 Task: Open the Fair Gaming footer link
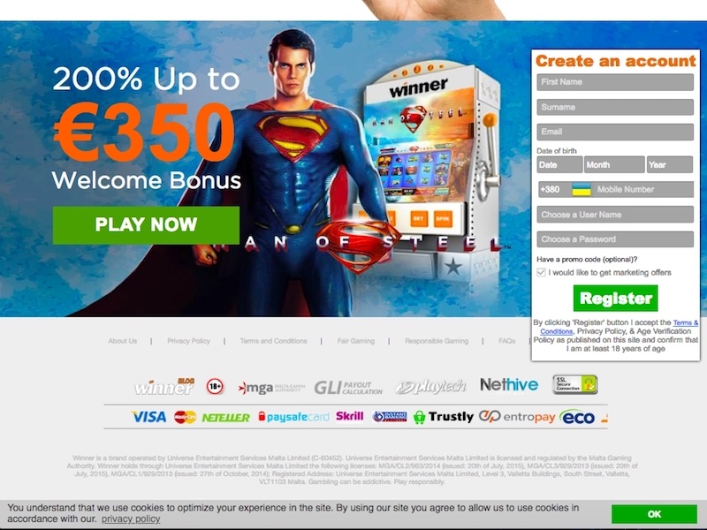tap(356, 341)
